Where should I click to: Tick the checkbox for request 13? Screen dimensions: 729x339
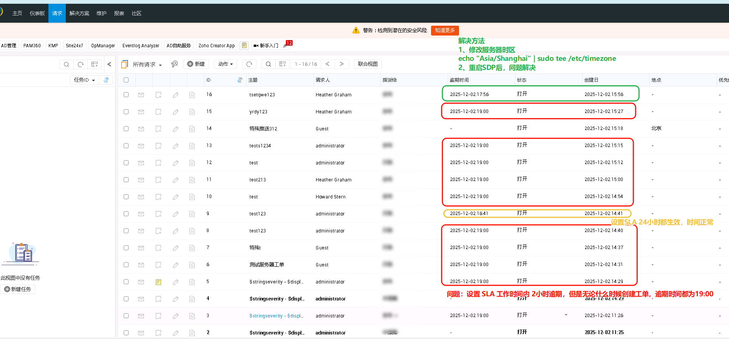point(126,146)
